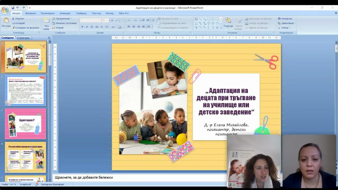Expand the shapes gallery more button
The height and width of the screenshot is (190, 338).
tap(221, 27)
